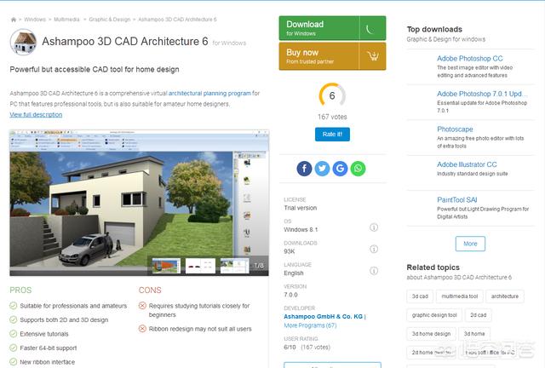Click the Top downloads heading

pos(434,29)
